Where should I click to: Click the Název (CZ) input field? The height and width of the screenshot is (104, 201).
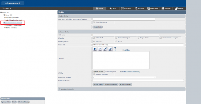(x=138, y=45)
